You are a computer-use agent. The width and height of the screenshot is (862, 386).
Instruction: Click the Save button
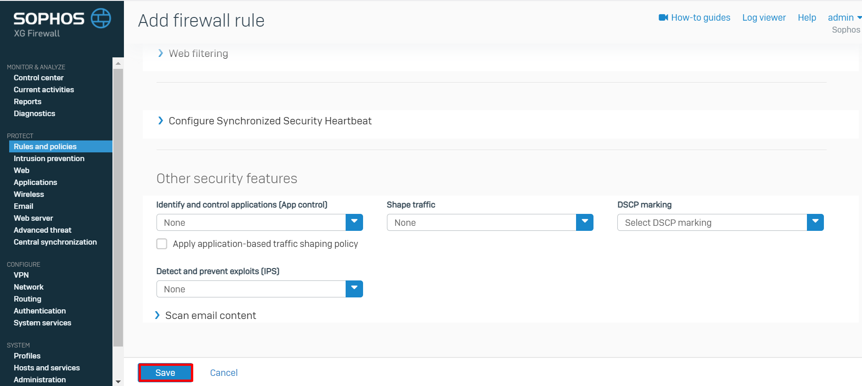(165, 373)
